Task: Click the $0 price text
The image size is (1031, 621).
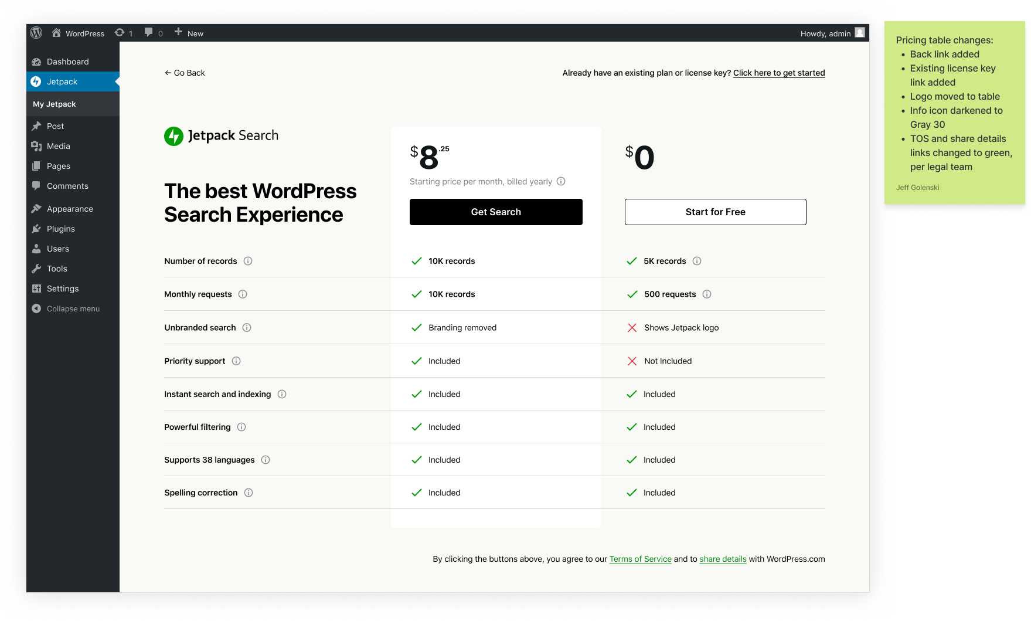Action: pyautogui.click(x=639, y=157)
